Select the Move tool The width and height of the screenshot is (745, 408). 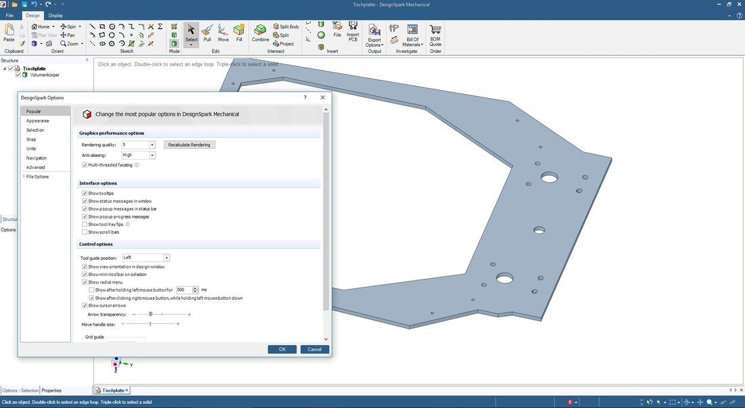[x=223, y=32]
